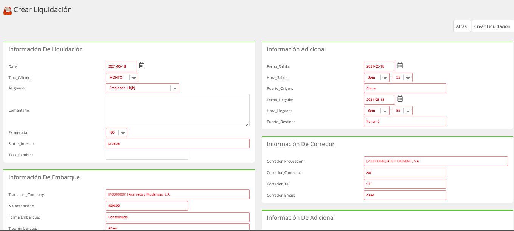Edit the Status_interno field
The image size is (514, 231).
tap(177, 143)
